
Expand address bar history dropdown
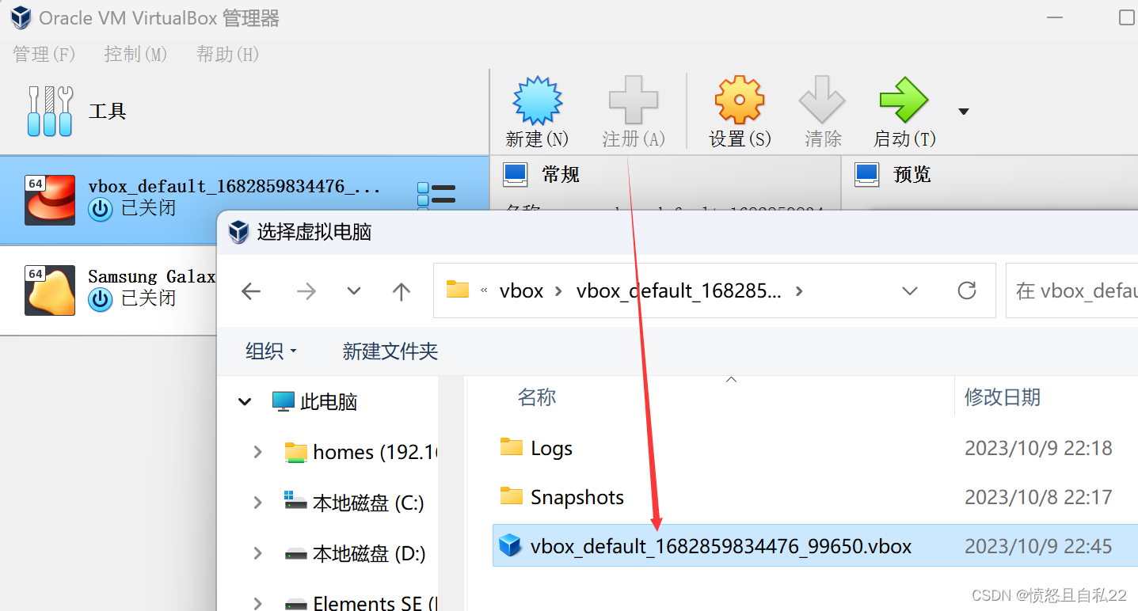point(910,291)
